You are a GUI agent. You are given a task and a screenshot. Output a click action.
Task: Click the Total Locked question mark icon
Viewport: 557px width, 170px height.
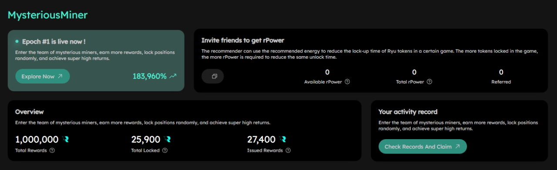(x=165, y=150)
